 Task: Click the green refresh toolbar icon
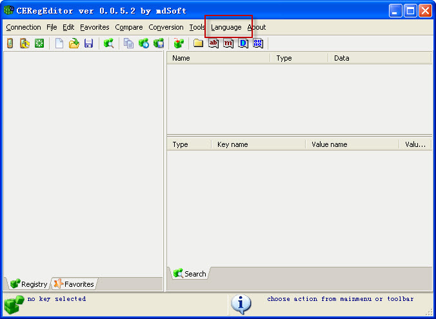pyautogui.click(x=39, y=43)
